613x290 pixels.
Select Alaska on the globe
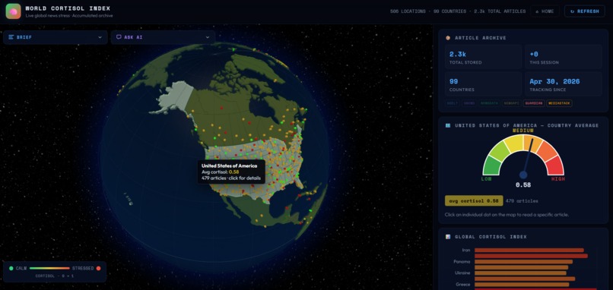pos(174,97)
